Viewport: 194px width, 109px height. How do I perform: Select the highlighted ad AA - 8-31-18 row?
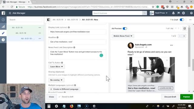pos(25,38)
